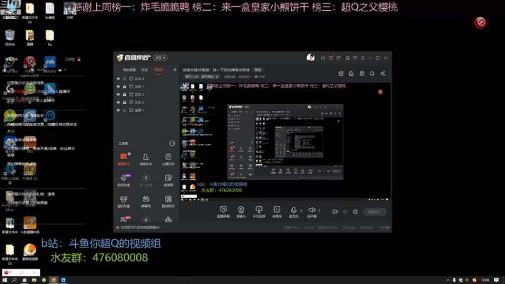Click the popularity 534 flame indicator

(259, 77)
